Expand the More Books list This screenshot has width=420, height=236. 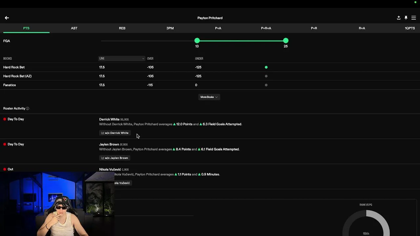tap(209, 97)
